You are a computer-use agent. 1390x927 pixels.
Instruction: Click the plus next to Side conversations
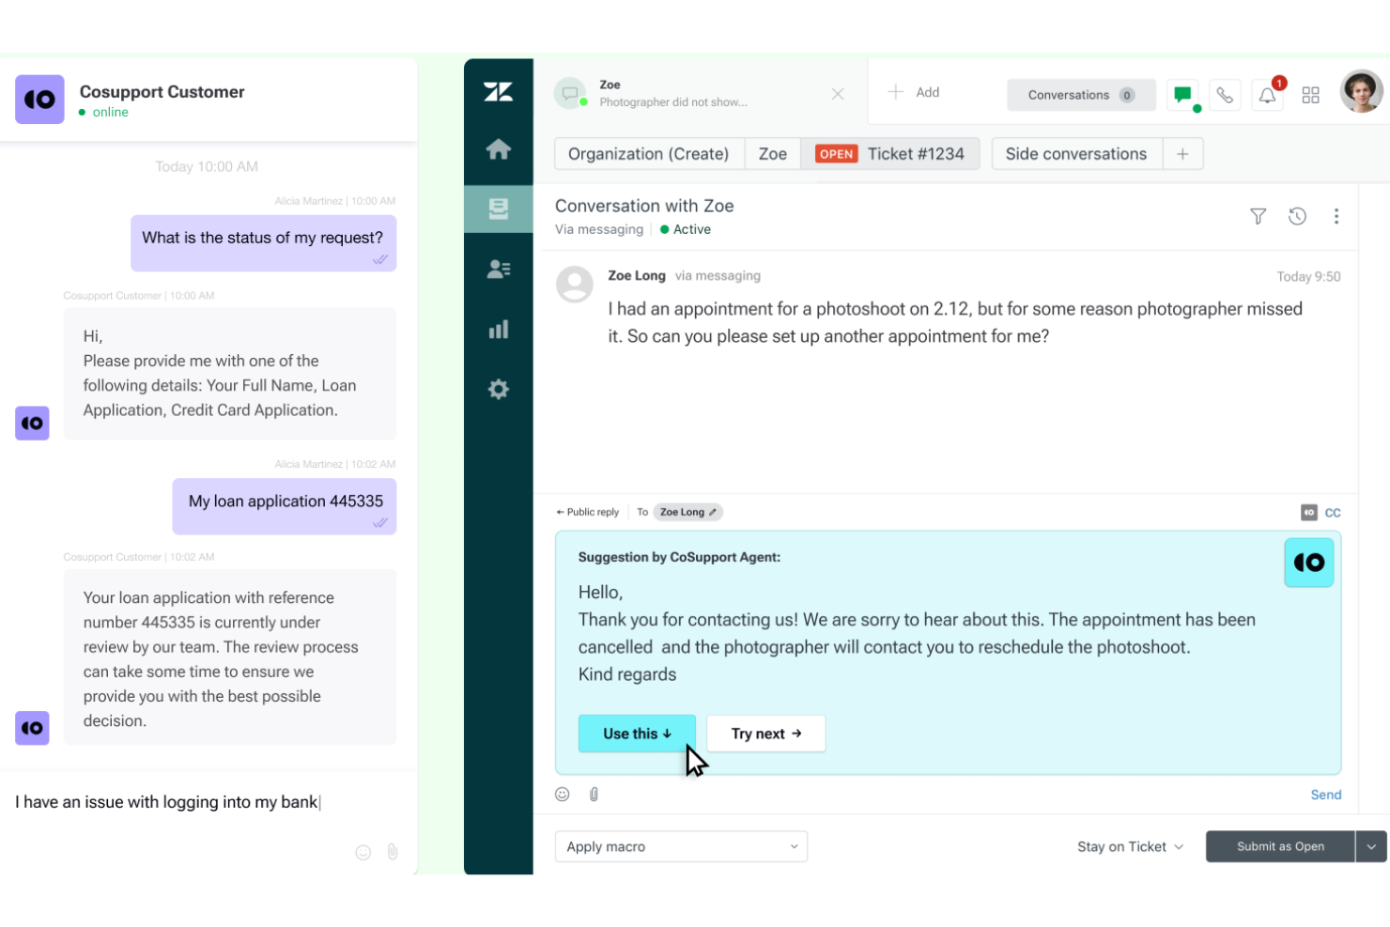click(1182, 154)
